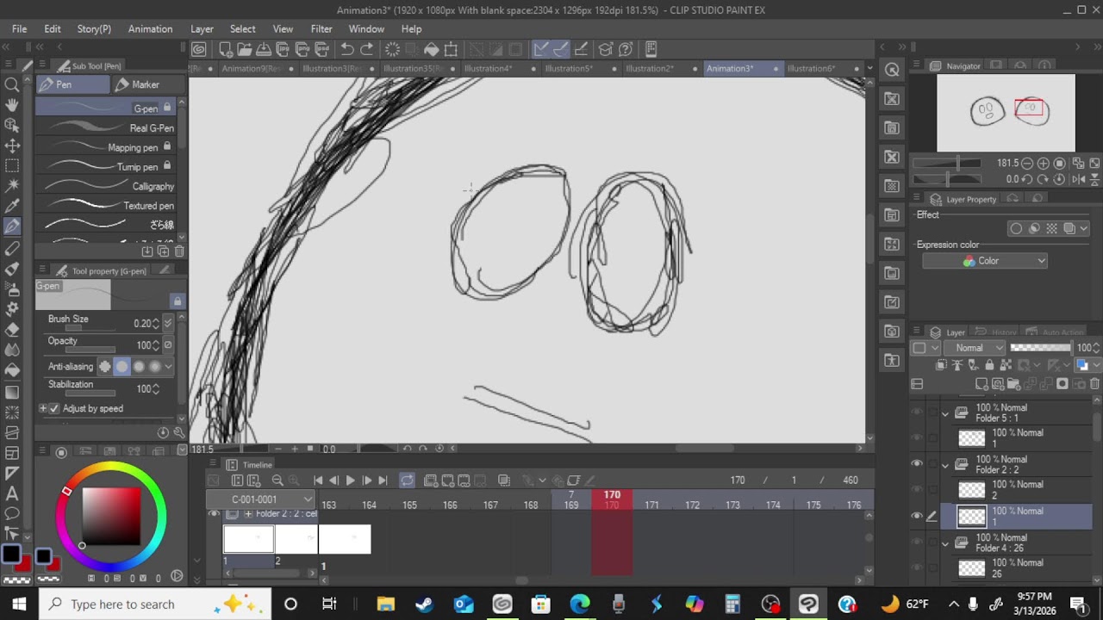Select the Text tool
1103x620 pixels.
pyautogui.click(x=12, y=493)
